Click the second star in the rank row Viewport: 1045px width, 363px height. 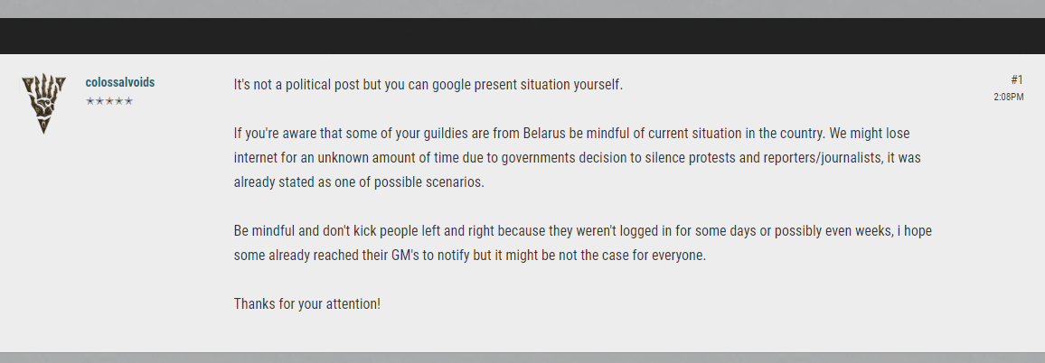[99, 101]
